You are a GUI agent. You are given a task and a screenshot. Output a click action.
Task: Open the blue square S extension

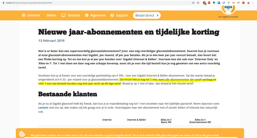click(x=219, y=3)
